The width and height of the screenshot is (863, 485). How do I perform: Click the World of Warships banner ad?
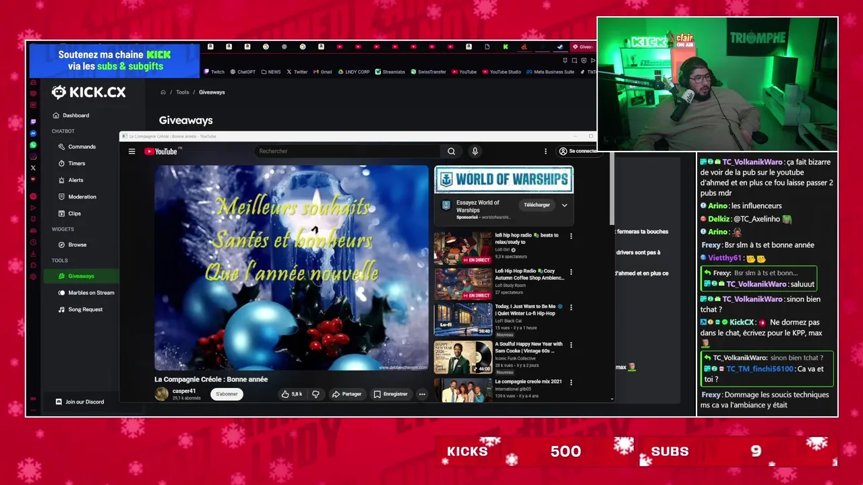[x=504, y=180]
